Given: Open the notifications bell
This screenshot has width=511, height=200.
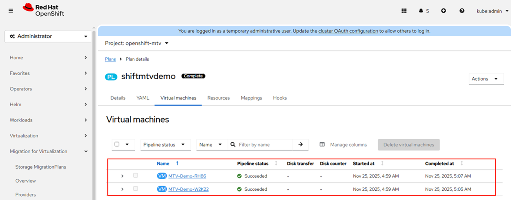Looking at the screenshot, I should (x=421, y=11).
